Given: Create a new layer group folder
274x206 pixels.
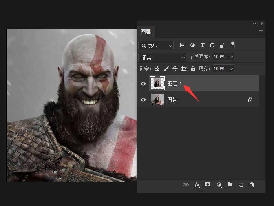Looking at the screenshot, I should point(230,184).
